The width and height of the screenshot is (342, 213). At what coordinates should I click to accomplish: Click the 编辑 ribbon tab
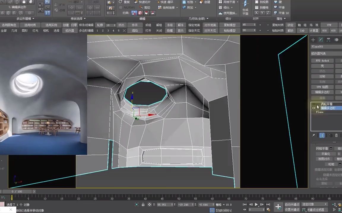142,18
